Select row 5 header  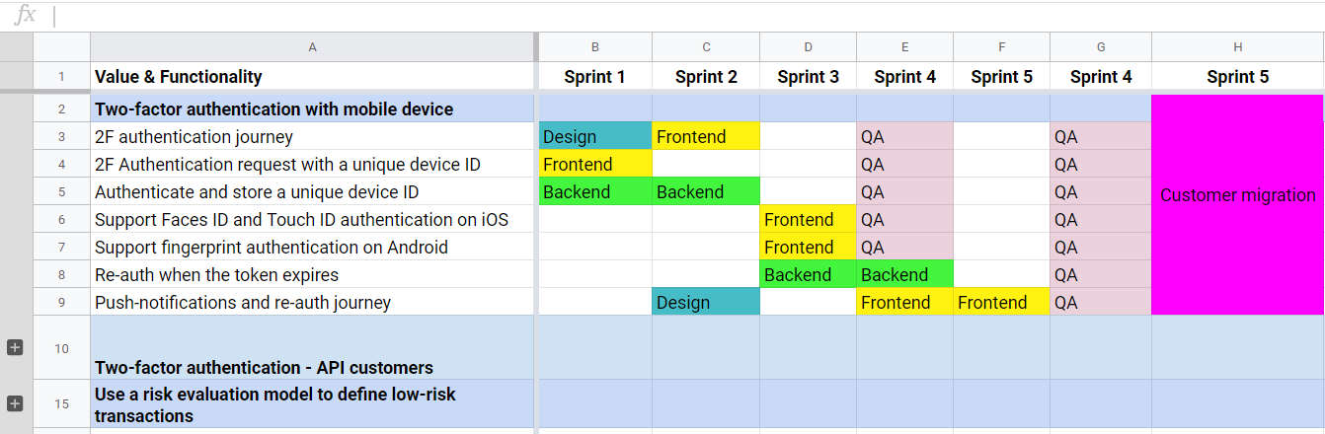point(61,192)
